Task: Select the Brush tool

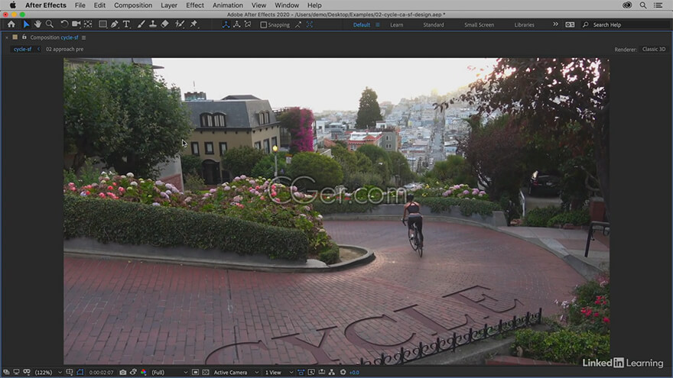Action: pyautogui.click(x=141, y=24)
